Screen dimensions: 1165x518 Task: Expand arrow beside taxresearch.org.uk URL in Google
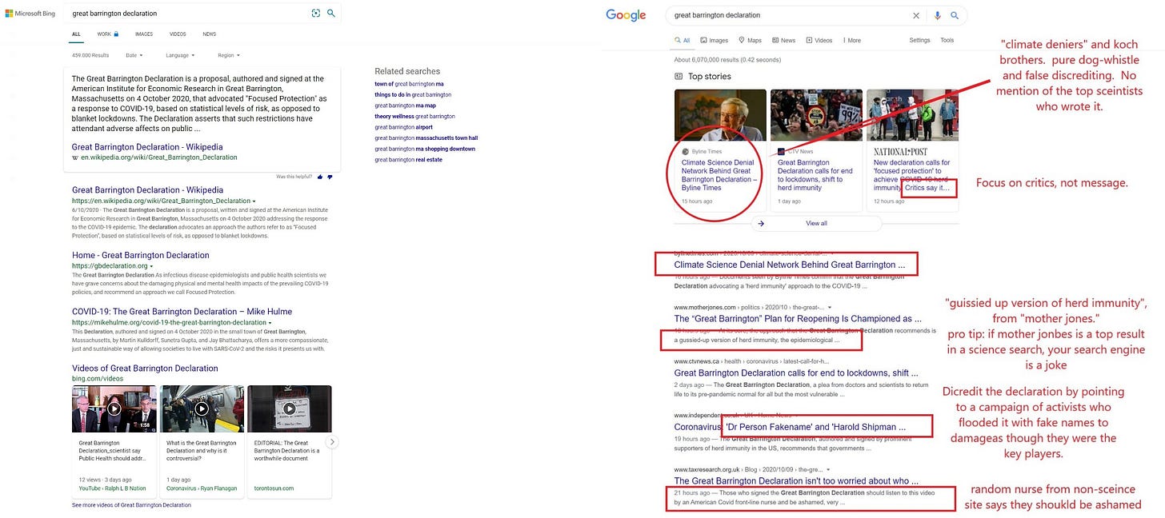point(830,469)
